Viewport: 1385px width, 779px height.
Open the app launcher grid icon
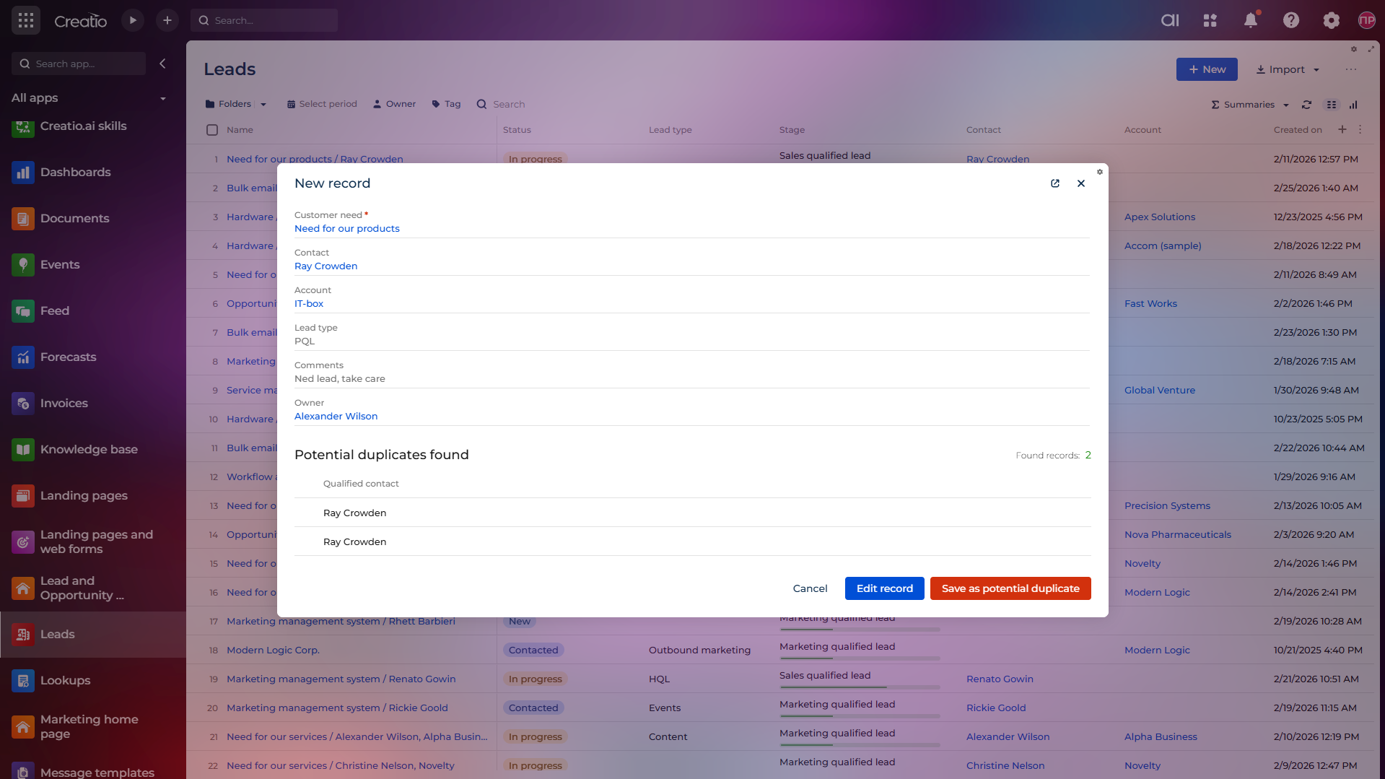(x=26, y=20)
